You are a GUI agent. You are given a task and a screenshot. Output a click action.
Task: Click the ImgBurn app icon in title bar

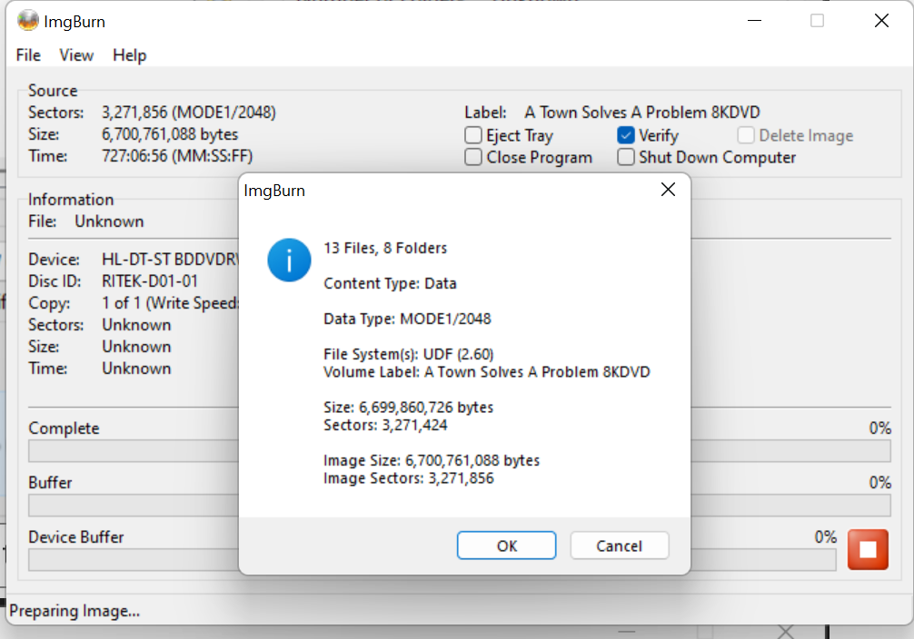[27, 21]
